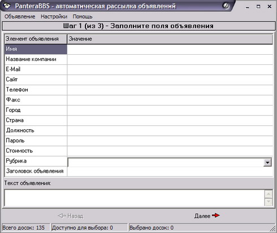
Task: Click the red arrow next to Далее
Action: 216,215
